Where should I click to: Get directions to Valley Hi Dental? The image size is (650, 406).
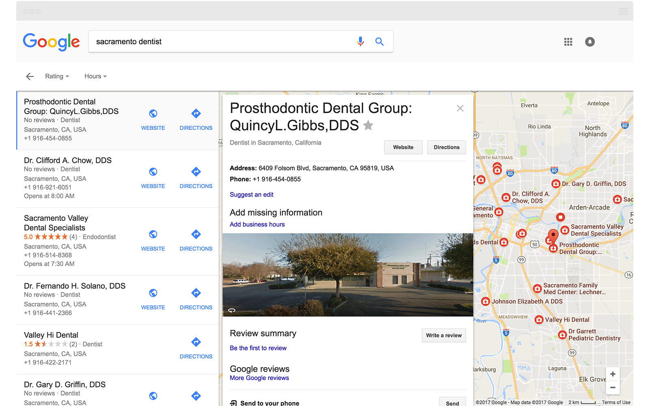click(x=196, y=348)
